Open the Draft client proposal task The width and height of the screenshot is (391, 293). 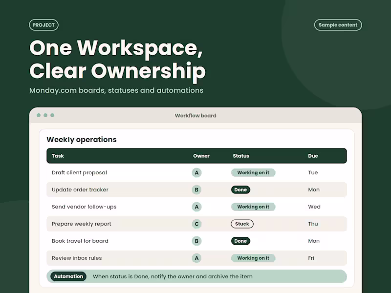click(x=79, y=173)
